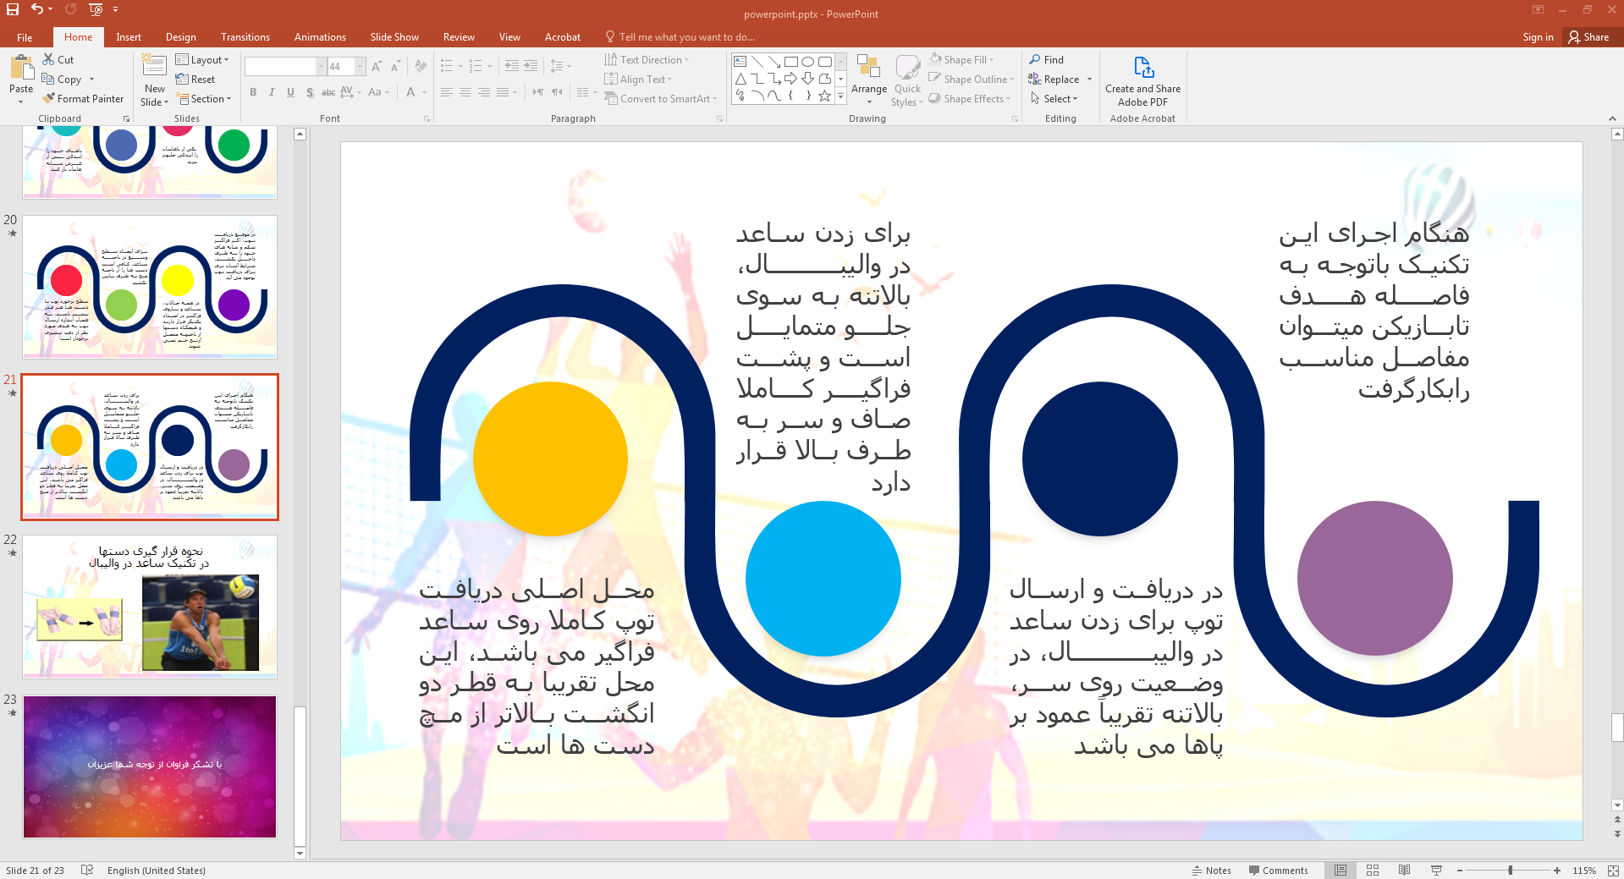The height and width of the screenshot is (879, 1624).
Task: Toggle Underline formatting
Action: (x=290, y=92)
